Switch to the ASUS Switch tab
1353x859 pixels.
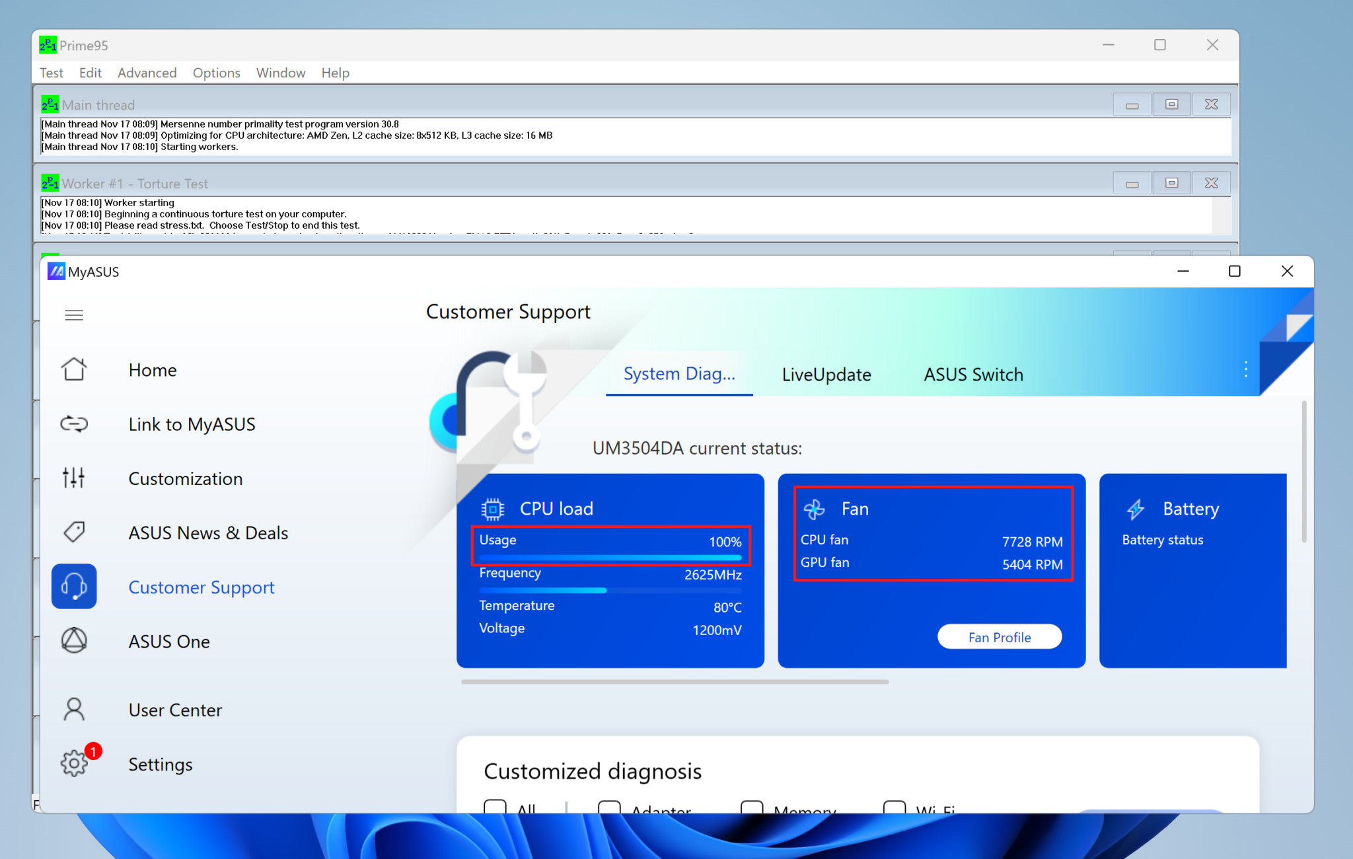(x=972, y=375)
